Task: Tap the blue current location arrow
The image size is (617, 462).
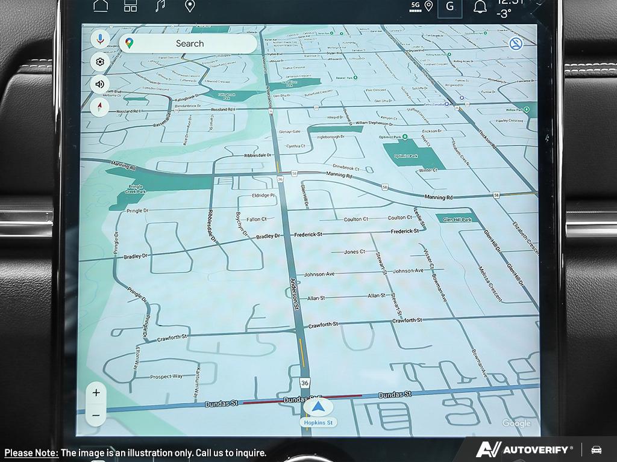Action: tap(318, 406)
